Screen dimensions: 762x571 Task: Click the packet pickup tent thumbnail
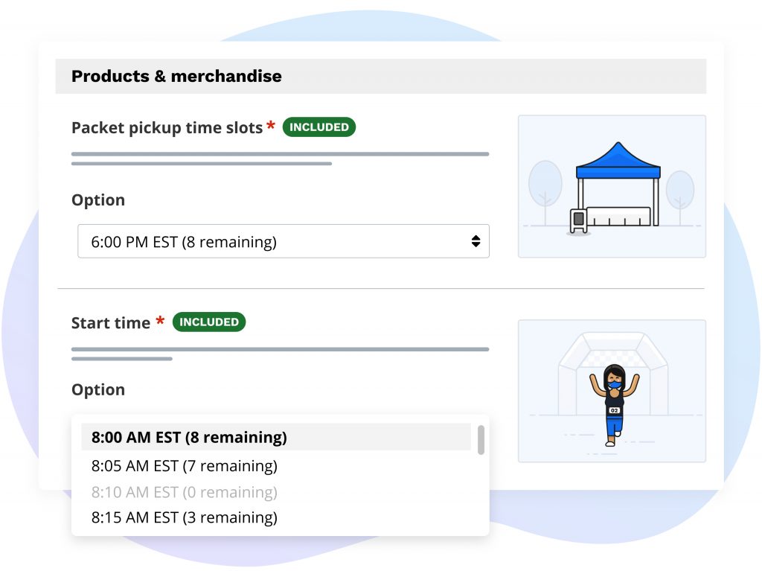click(612, 186)
